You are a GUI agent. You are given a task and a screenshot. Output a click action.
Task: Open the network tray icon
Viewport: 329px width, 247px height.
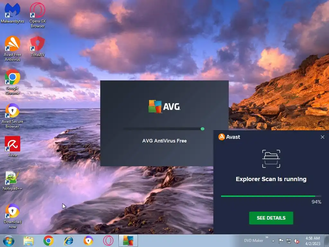[289, 241]
